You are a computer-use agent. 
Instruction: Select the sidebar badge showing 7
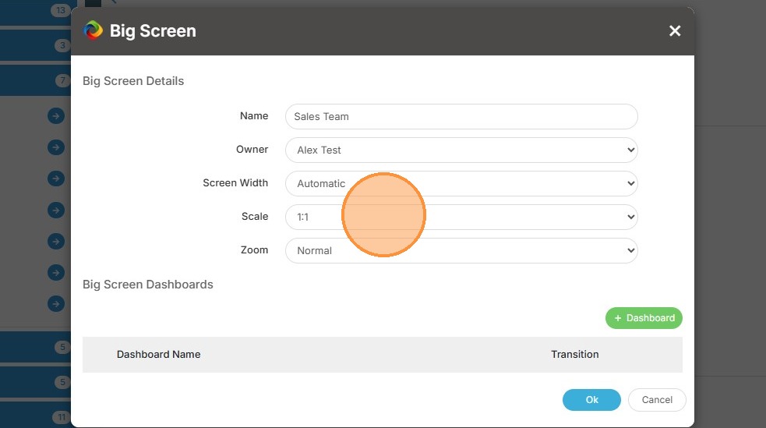62,80
